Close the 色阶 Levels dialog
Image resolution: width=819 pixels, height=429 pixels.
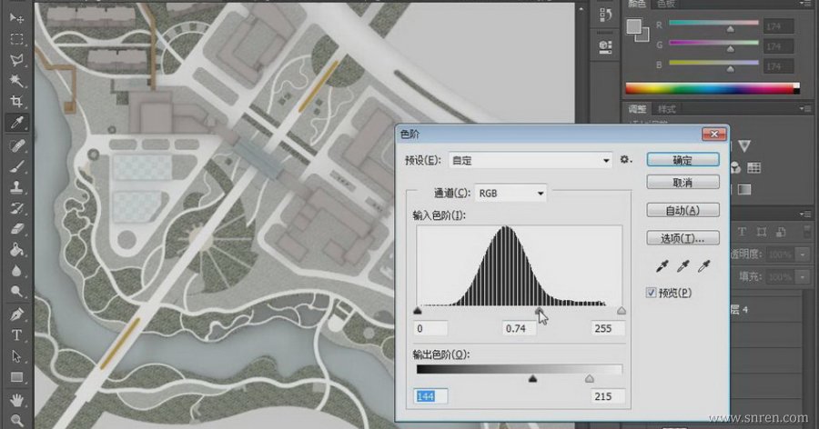pos(714,135)
